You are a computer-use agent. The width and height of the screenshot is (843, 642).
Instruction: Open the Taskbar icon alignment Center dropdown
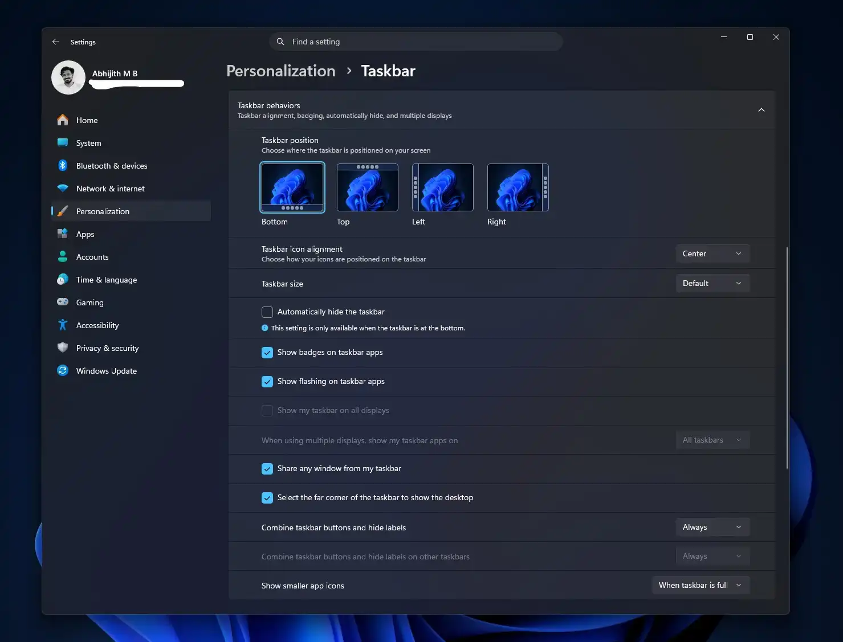coord(712,253)
